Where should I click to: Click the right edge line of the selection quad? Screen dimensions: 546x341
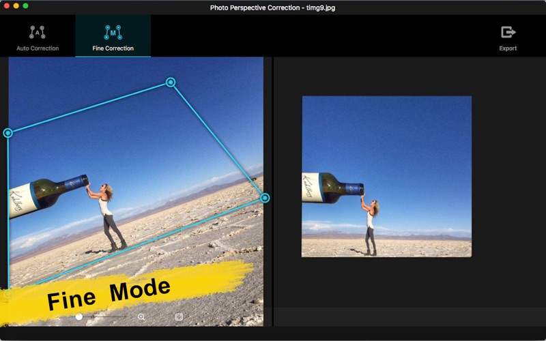[x=218, y=140]
